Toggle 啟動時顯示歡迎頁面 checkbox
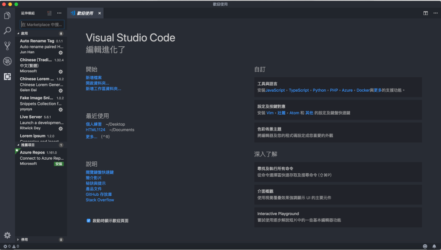The width and height of the screenshot is (441, 250). pos(89,221)
